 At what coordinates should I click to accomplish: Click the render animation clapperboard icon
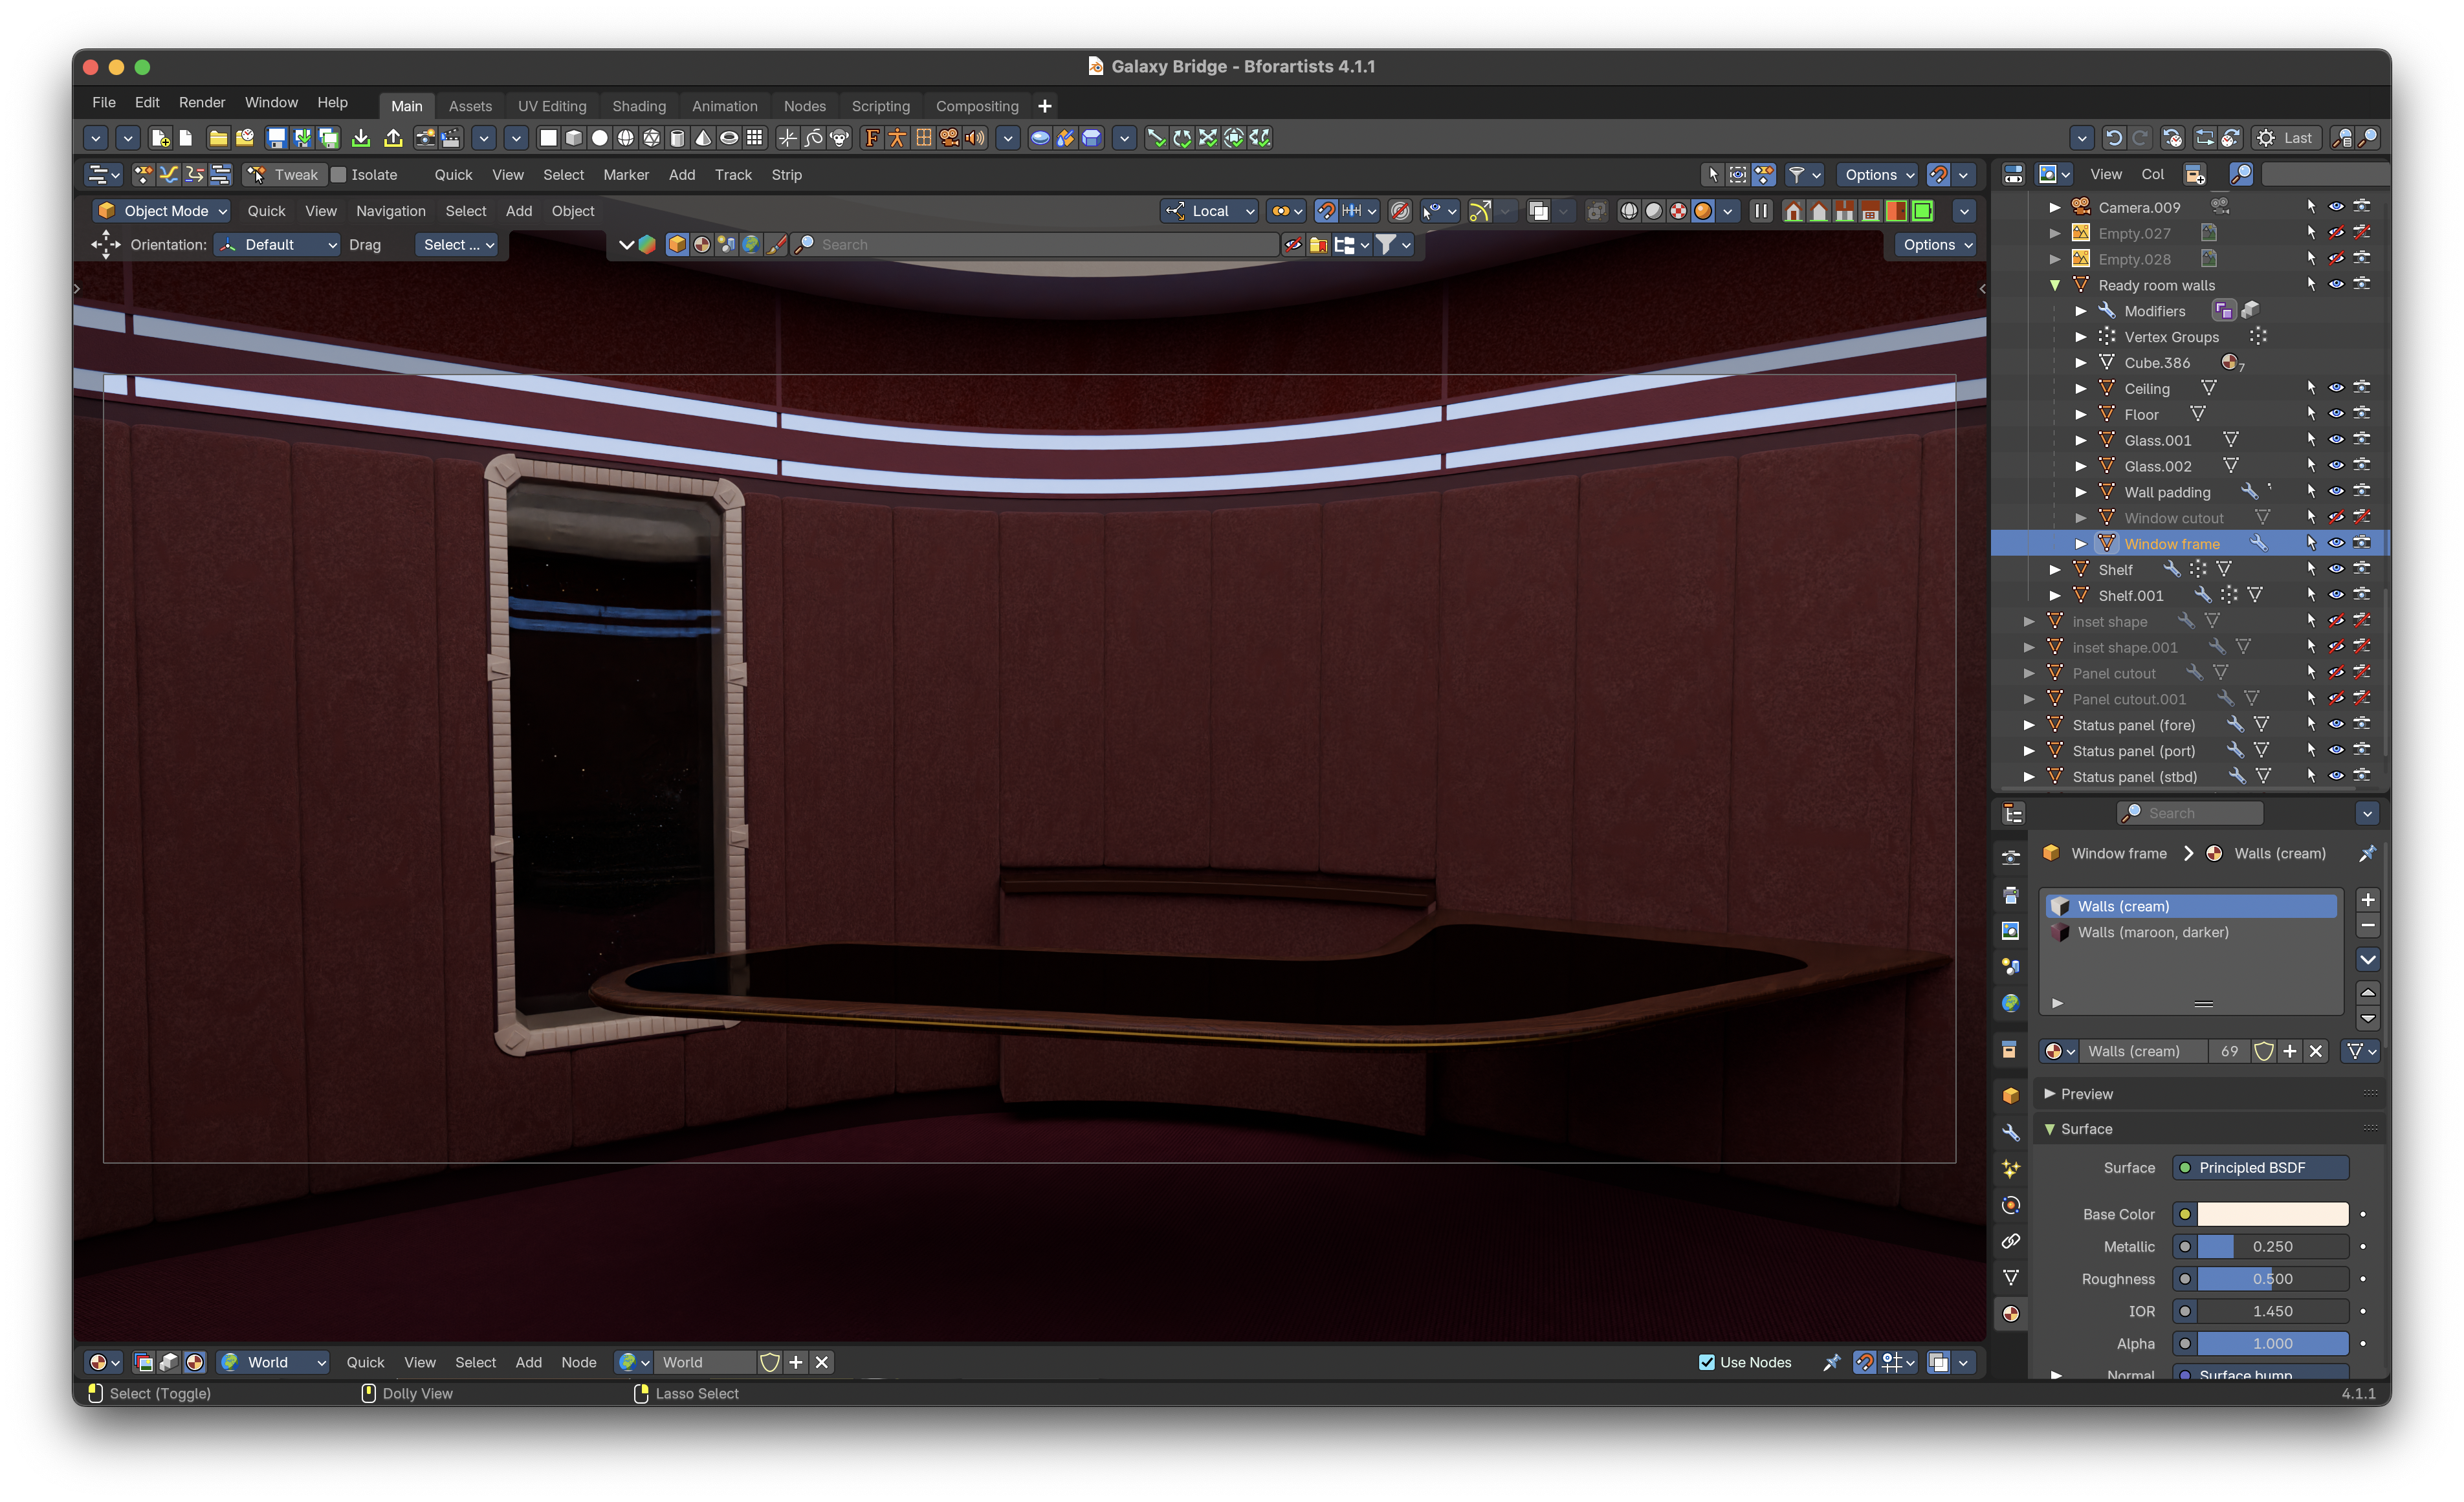[x=451, y=138]
